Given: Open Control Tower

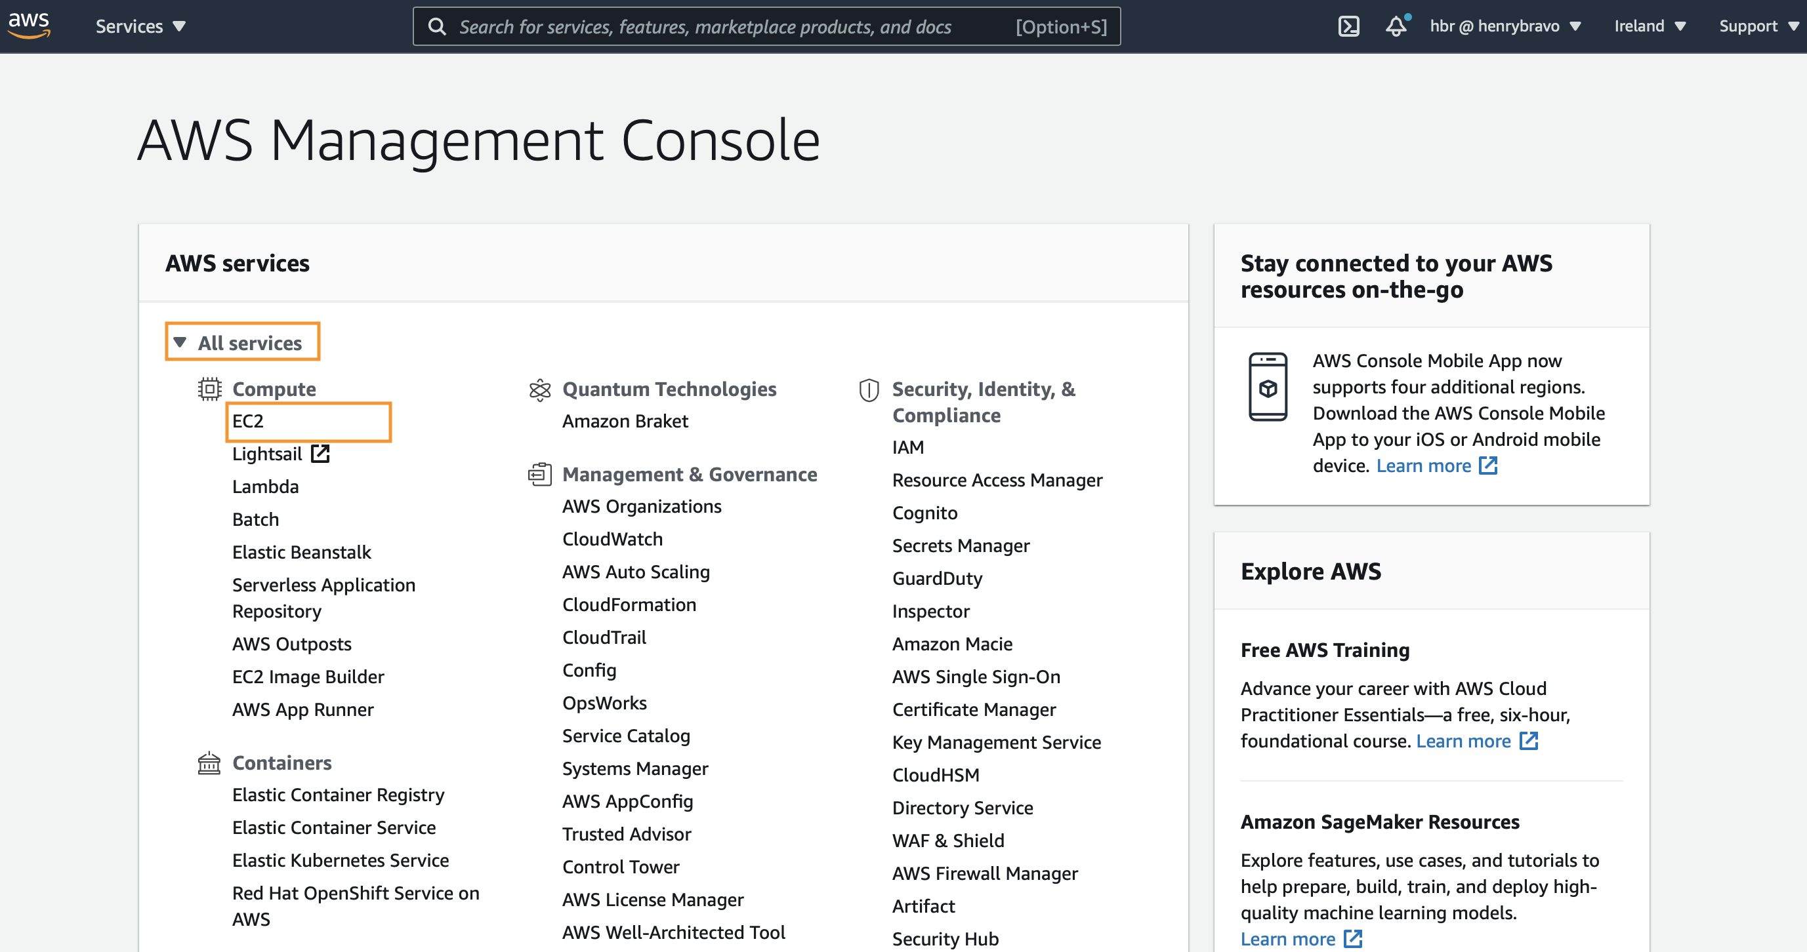Looking at the screenshot, I should (621, 867).
